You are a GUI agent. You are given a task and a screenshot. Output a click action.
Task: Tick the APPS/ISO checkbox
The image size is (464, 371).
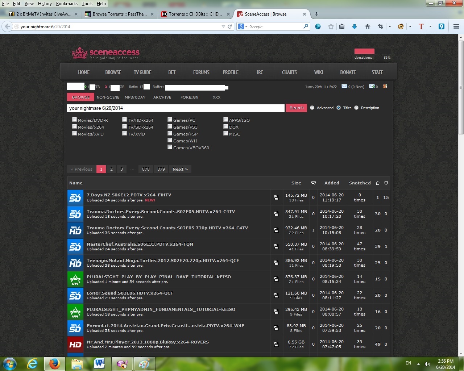pos(225,120)
